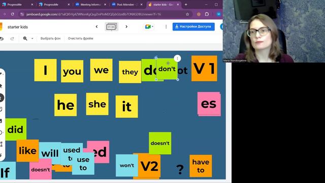This screenshot has height=183, width=325.
Task: Click the magnifier zoom icon
Action: 25,39
